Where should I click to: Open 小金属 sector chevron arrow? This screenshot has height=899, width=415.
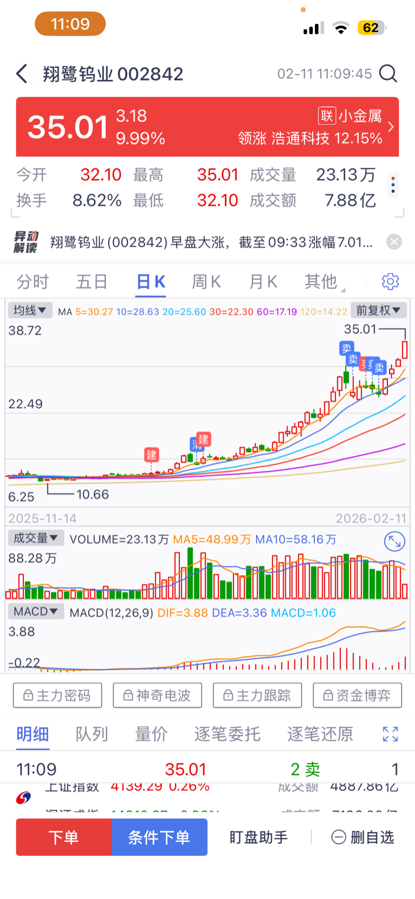click(391, 127)
